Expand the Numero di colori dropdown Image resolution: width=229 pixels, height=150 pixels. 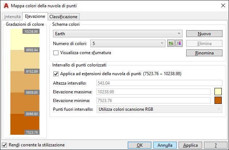tap(128, 44)
